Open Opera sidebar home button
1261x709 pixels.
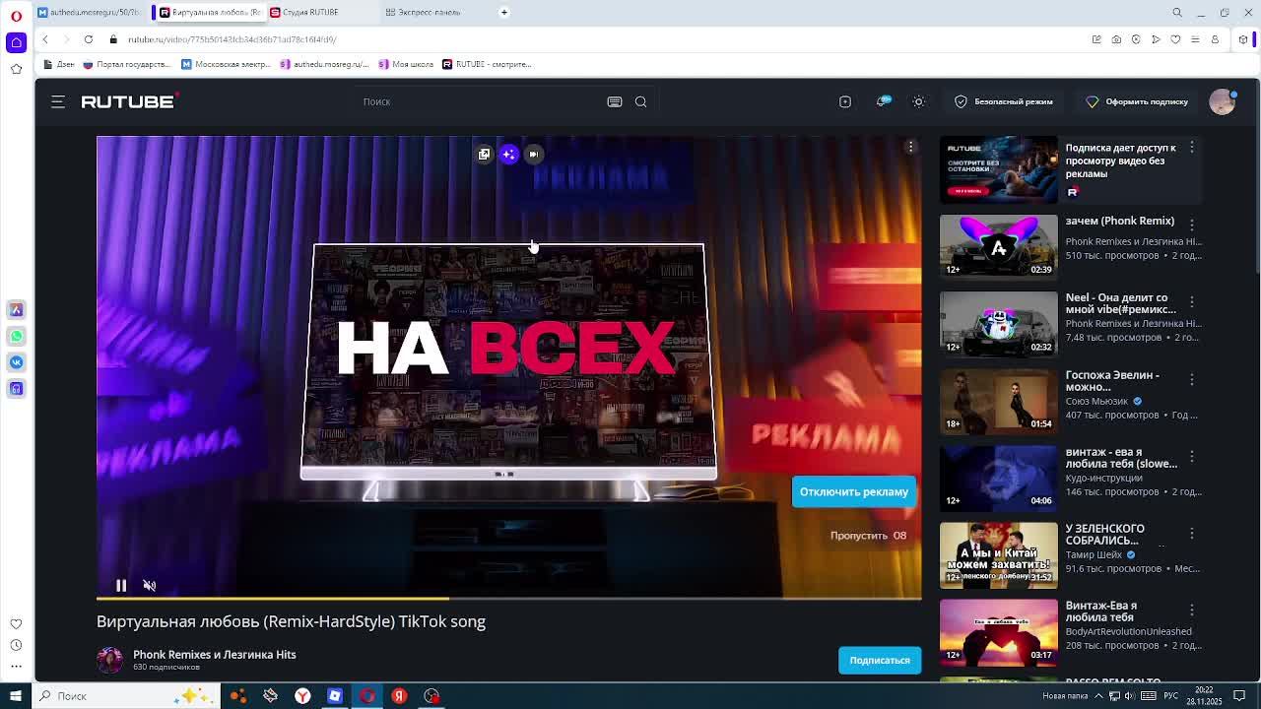tap(16, 42)
